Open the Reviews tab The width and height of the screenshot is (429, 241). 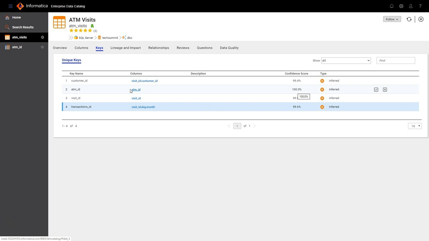pyautogui.click(x=183, y=48)
